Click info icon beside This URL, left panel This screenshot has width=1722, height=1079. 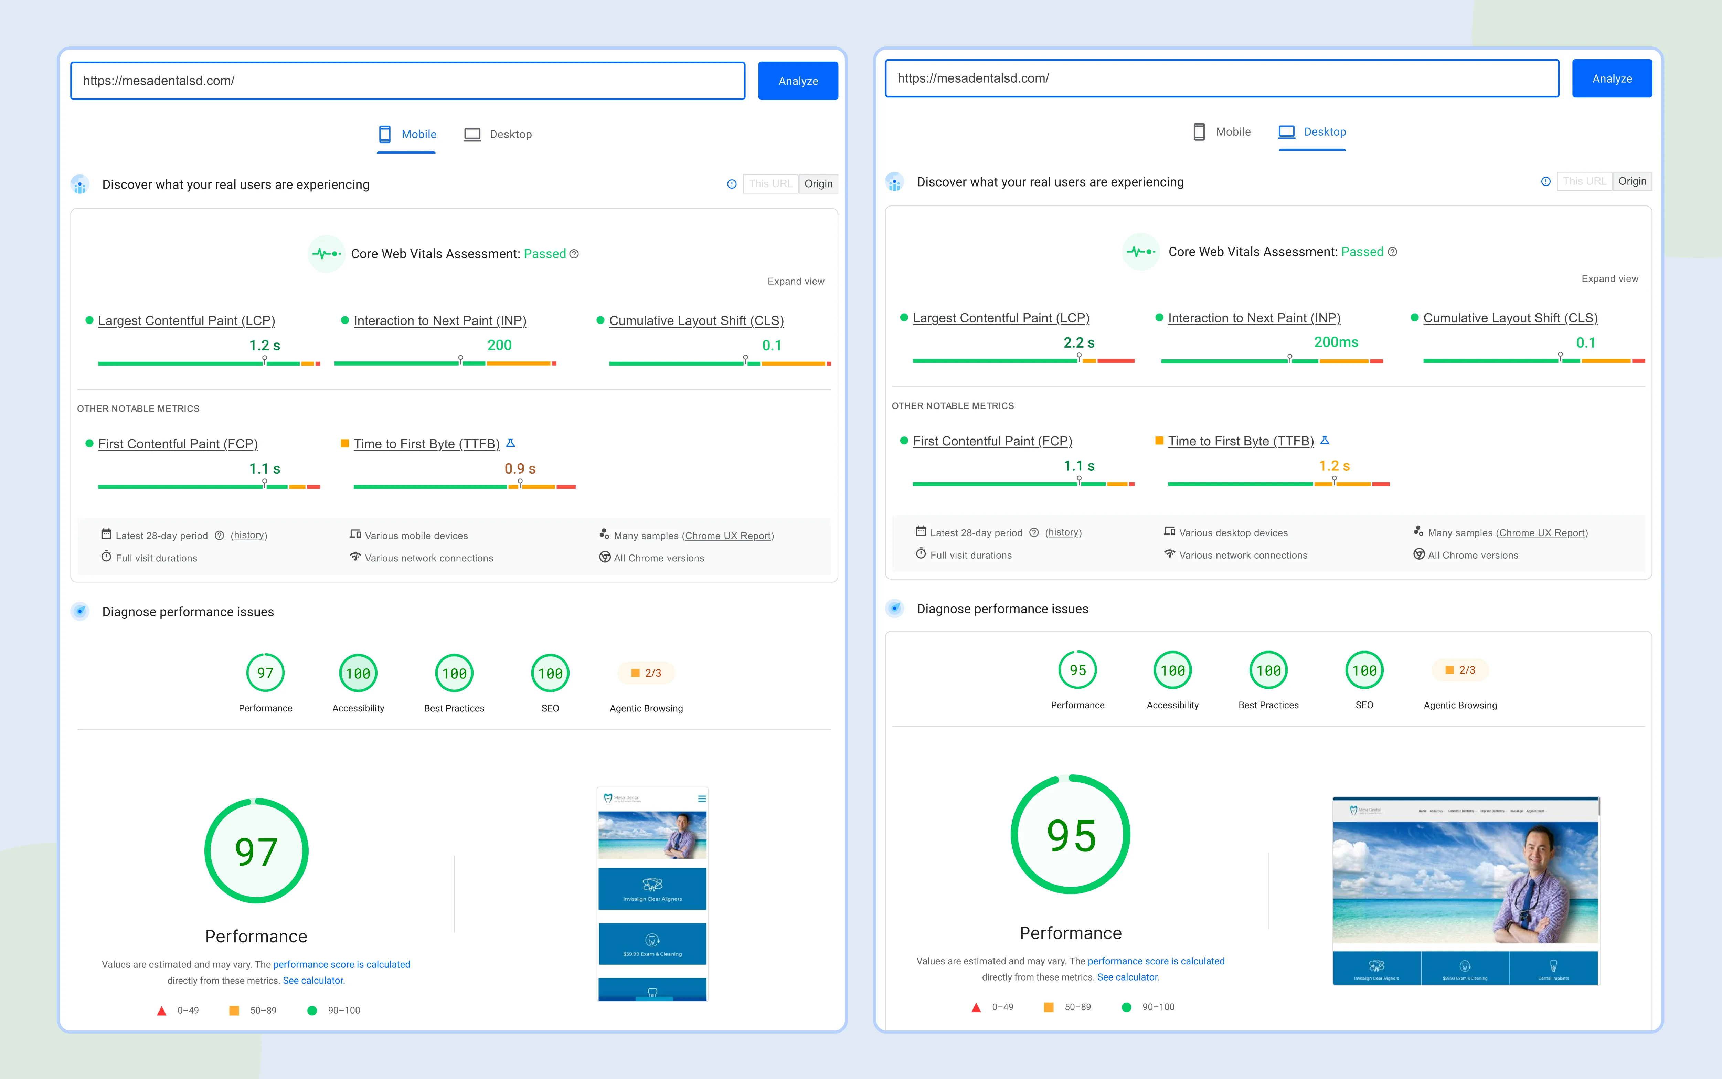(x=732, y=184)
